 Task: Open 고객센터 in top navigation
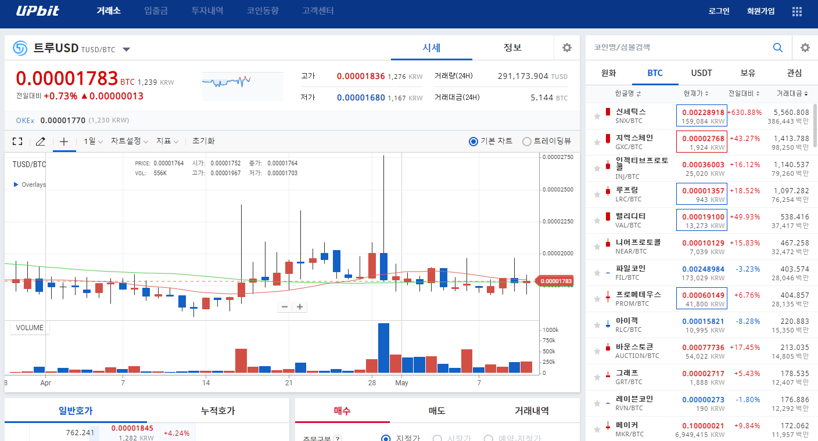tap(318, 11)
